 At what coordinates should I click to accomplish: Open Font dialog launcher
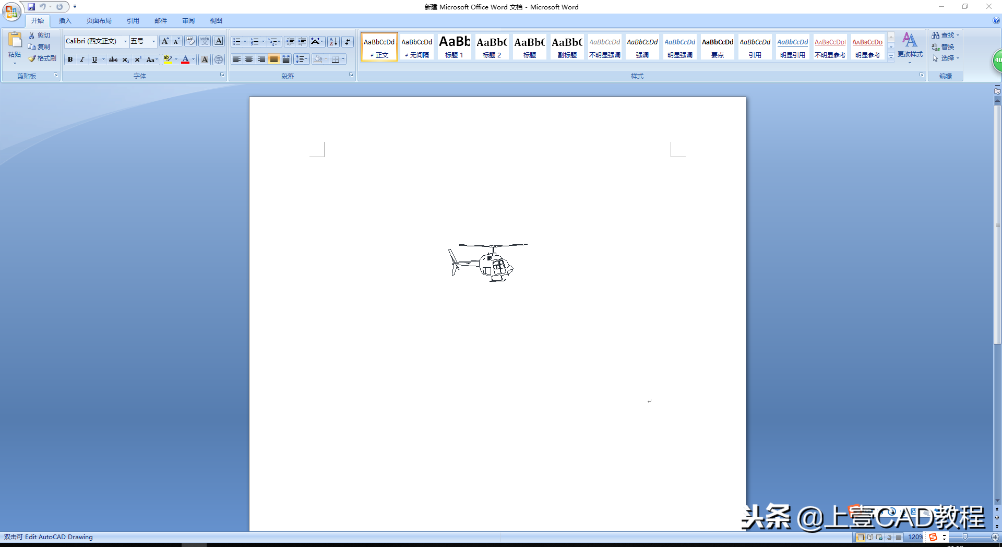(x=222, y=75)
